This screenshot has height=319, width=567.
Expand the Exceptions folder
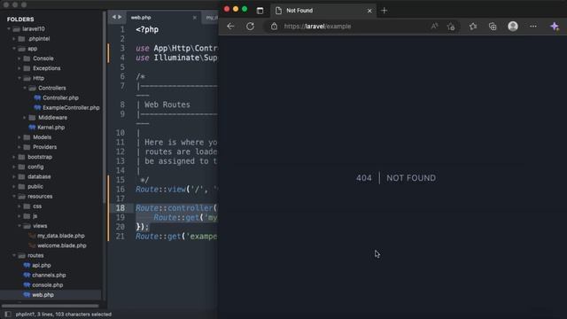pos(19,68)
